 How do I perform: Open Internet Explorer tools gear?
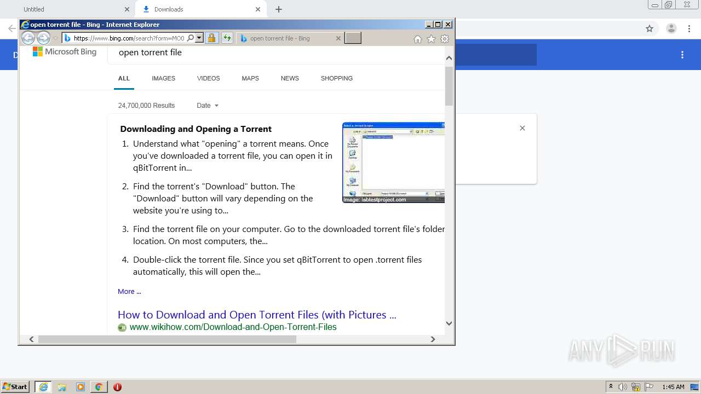(445, 39)
